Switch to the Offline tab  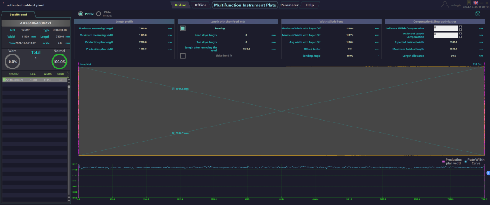[200, 5]
